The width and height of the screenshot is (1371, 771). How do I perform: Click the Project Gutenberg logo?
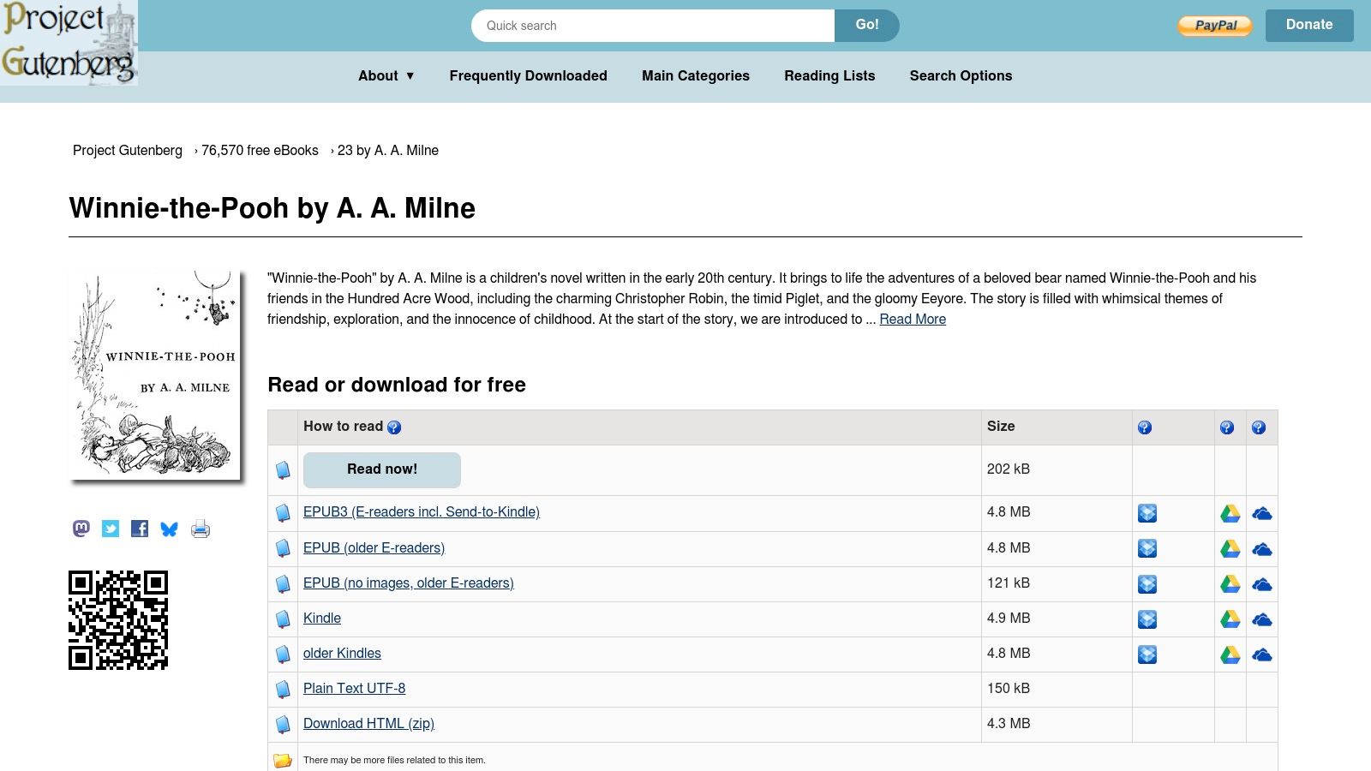[69, 43]
